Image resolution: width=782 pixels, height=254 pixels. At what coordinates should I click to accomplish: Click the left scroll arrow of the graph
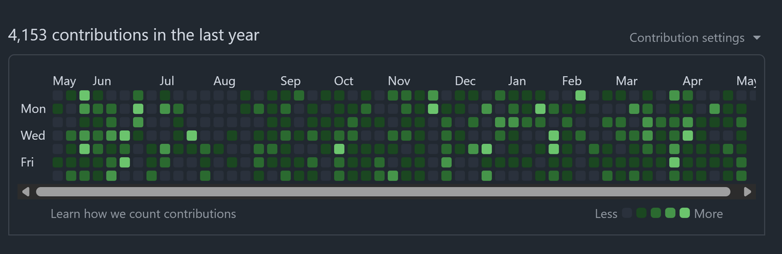coord(25,191)
